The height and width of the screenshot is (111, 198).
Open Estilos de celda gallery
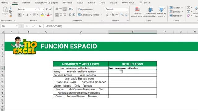(161, 12)
